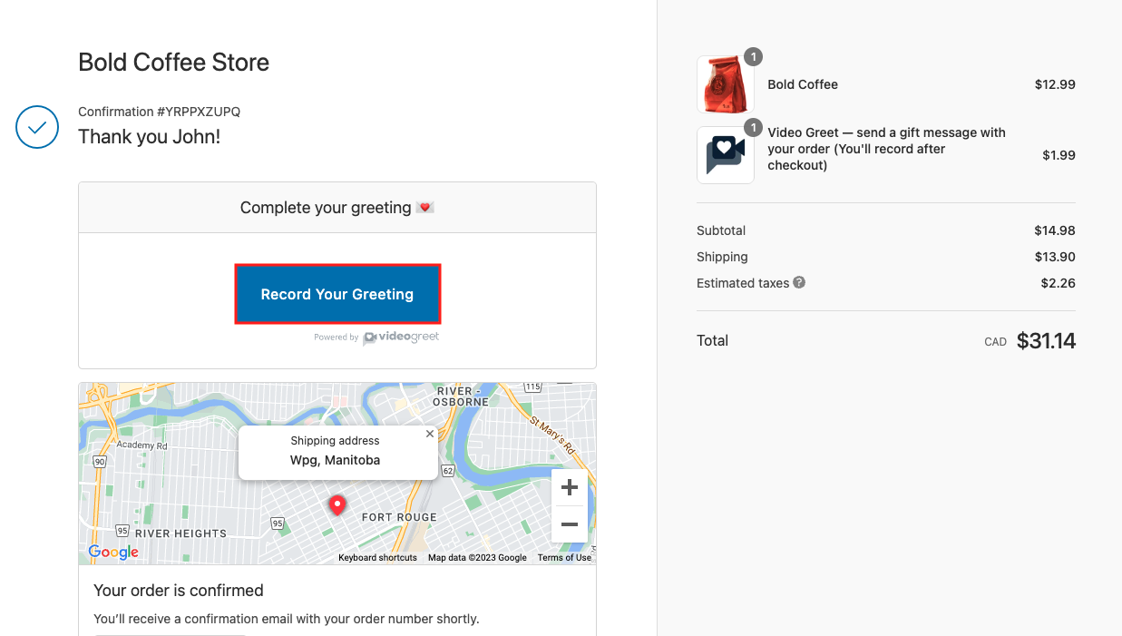Click the River Heights label on the map
1122x636 pixels.
(x=180, y=533)
